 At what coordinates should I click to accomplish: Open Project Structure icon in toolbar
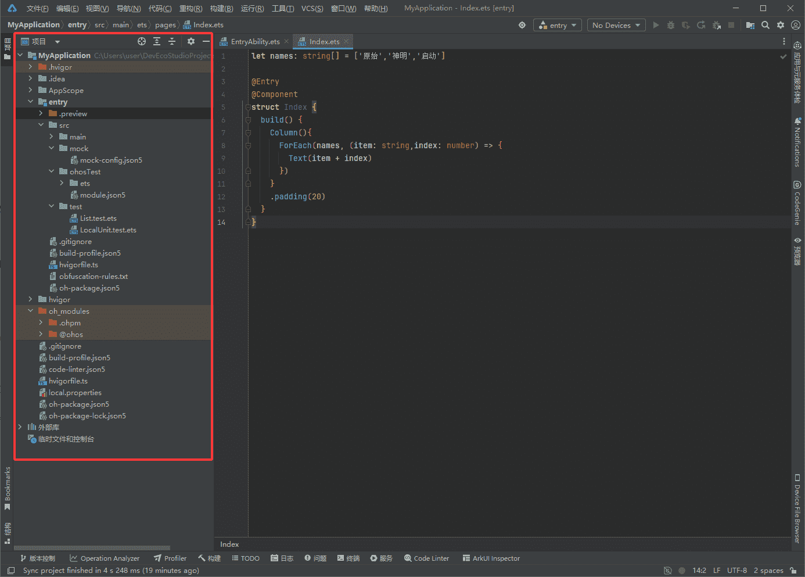[750, 25]
